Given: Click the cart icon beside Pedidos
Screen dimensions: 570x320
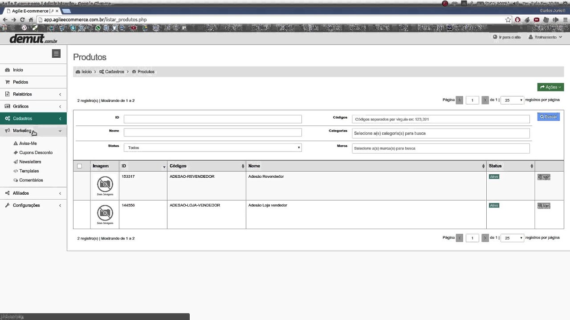Looking at the screenshot, I should (x=7, y=82).
